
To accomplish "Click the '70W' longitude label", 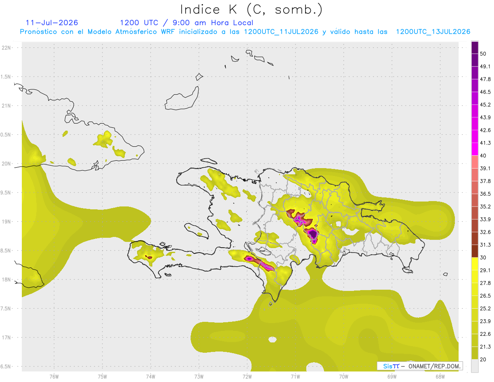I will pyautogui.click(x=344, y=377).
